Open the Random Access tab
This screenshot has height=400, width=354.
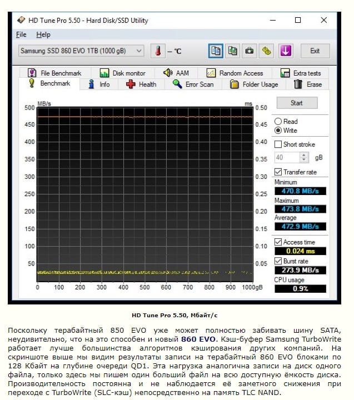coord(235,73)
